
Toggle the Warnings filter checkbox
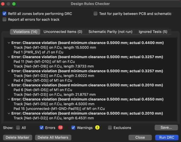[x=73, y=128]
